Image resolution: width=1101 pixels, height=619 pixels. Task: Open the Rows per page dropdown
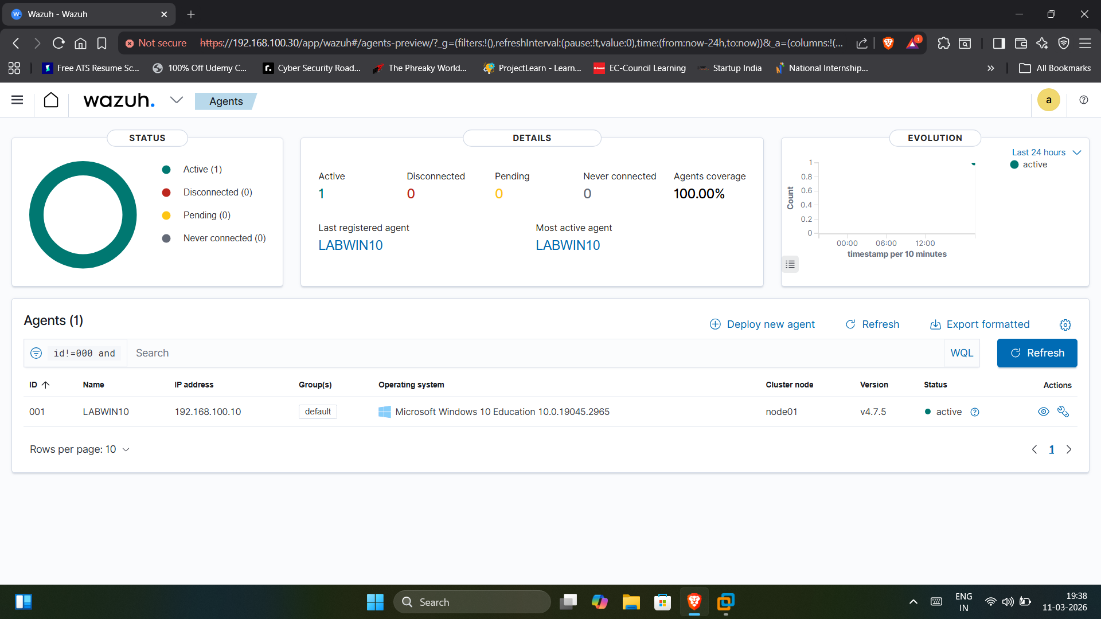[80, 449]
